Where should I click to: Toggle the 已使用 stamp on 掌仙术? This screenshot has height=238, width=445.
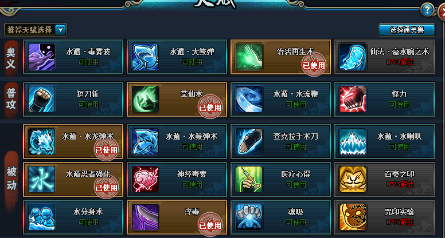click(x=210, y=107)
